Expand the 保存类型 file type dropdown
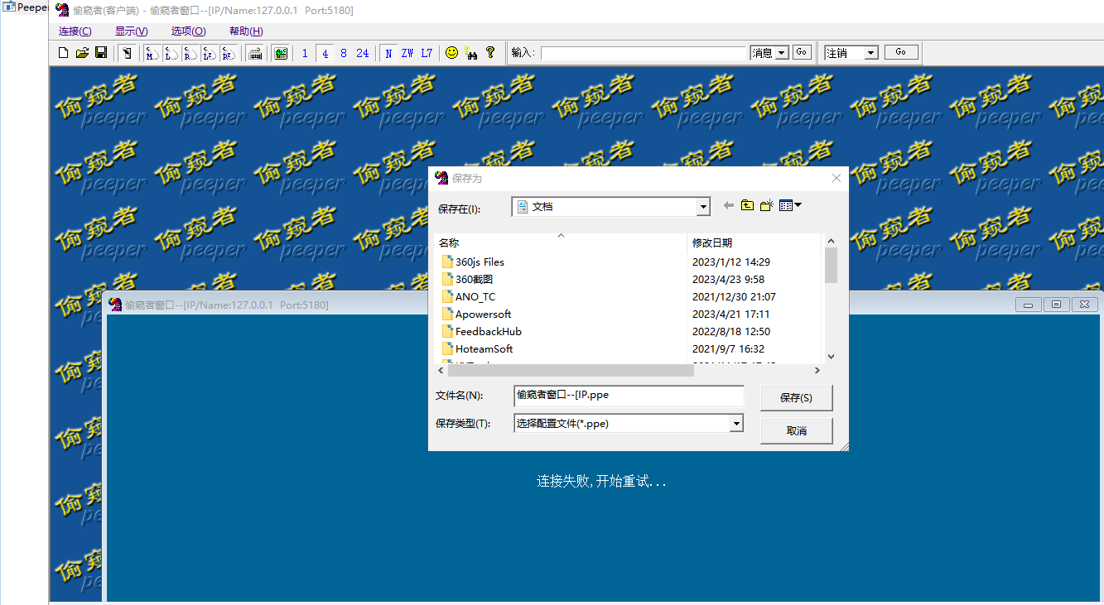 736,424
